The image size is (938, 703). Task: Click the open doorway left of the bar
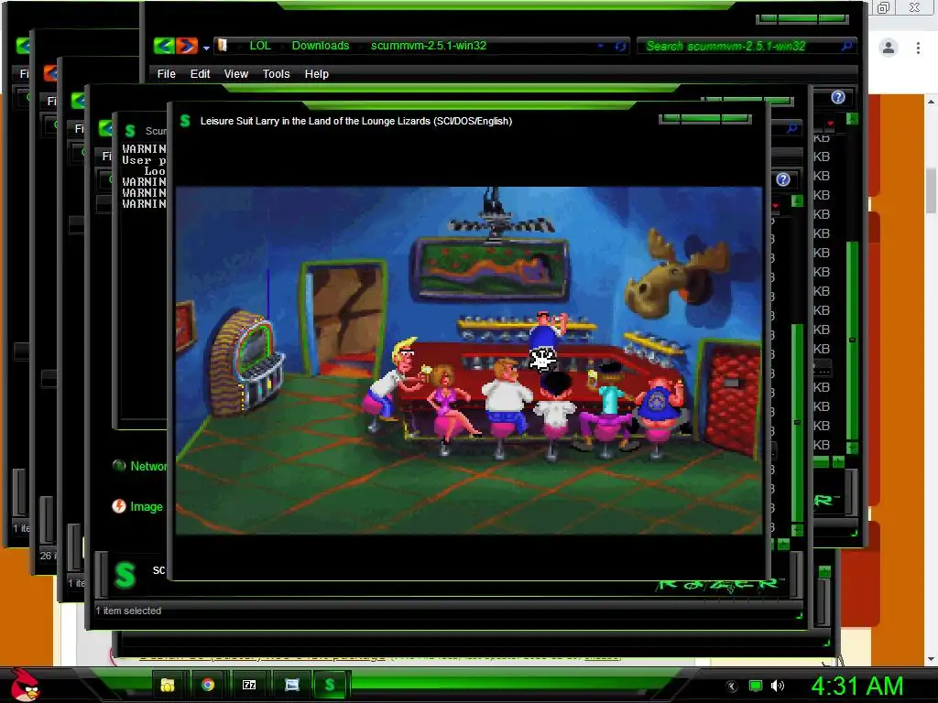(x=345, y=318)
